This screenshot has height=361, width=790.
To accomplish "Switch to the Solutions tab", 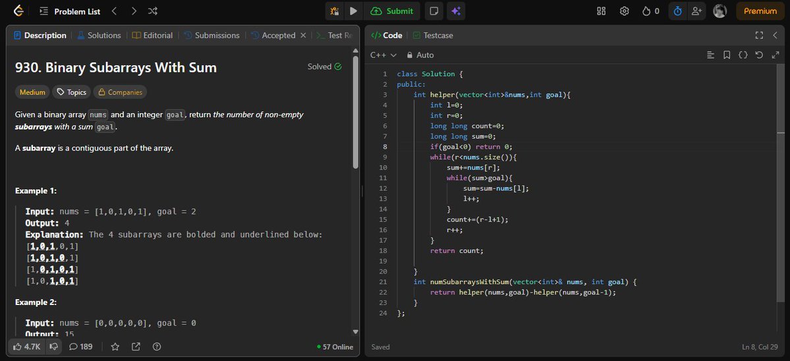I will pyautogui.click(x=99, y=36).
